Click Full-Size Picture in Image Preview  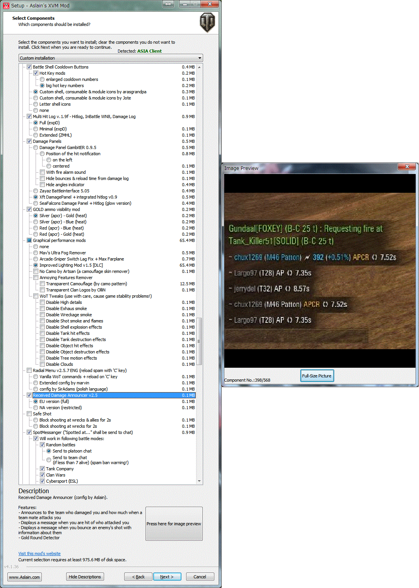317,376
